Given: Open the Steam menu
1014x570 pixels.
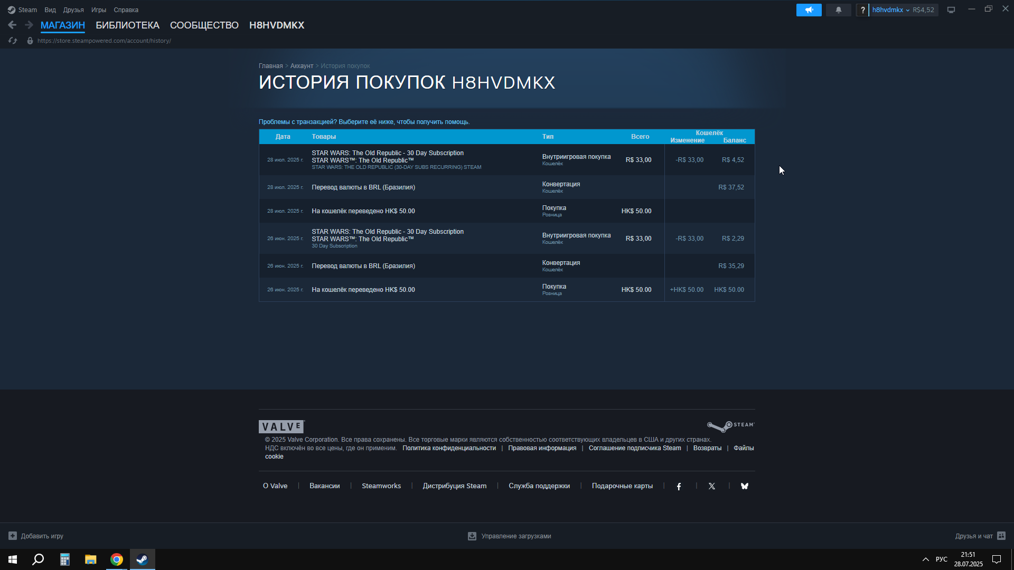Looking at the screenshot, I should 27,10.
